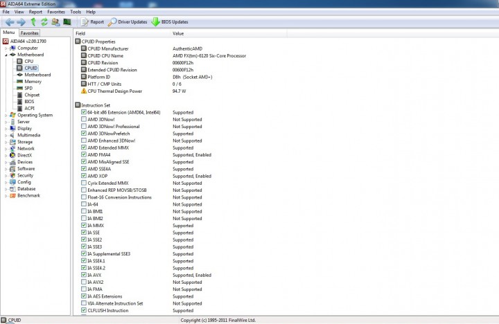Toggle the Cyrix Extended MMX checkbox
The height and width of the screenshot is (324, 499).
84,183
